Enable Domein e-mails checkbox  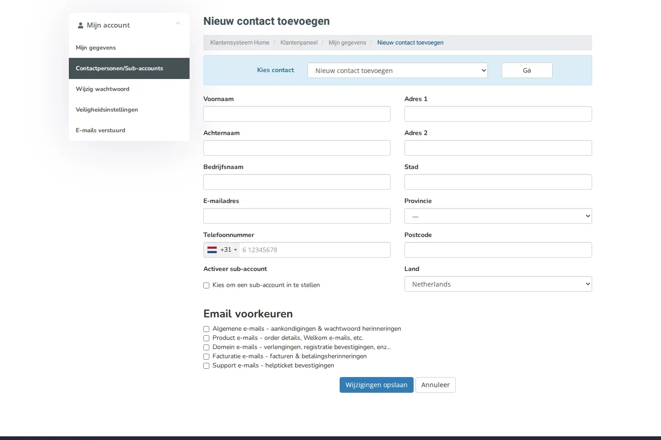pyautogui.click(x=207, y=347)
